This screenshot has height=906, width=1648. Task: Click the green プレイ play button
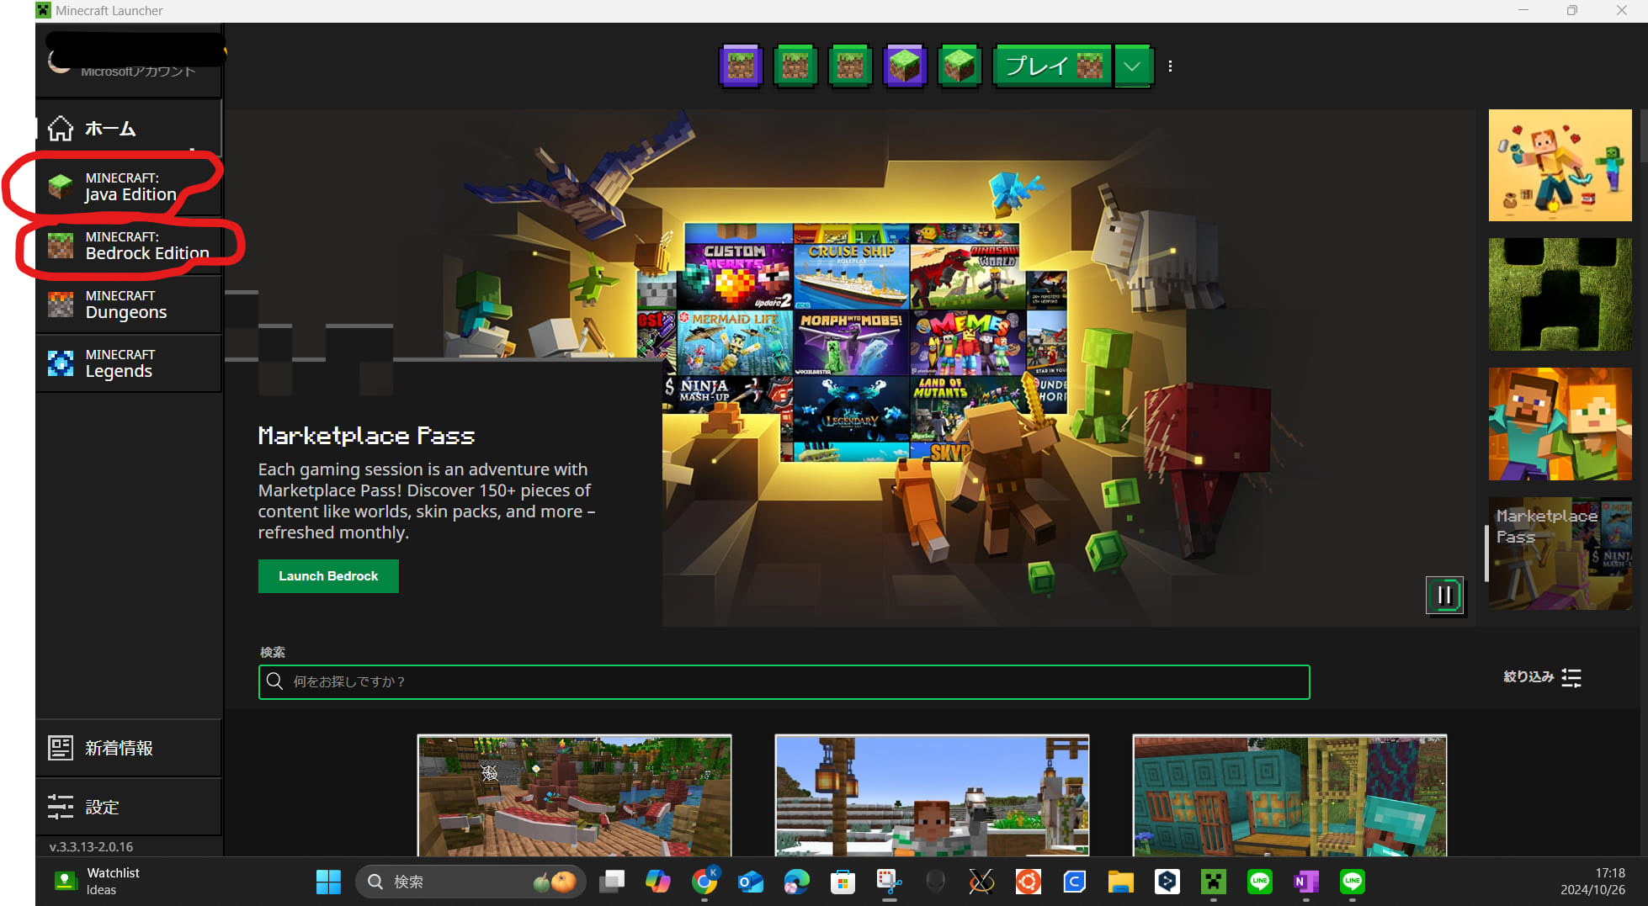pos(1052,66)
